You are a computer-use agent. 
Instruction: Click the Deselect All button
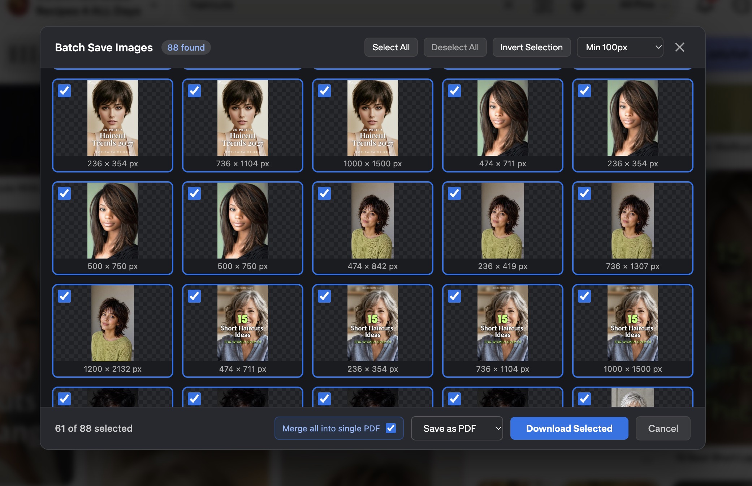click(455, 47)
